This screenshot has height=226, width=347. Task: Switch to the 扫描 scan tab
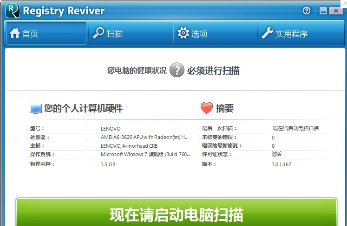pyautogui.click(x=130, y=33)
